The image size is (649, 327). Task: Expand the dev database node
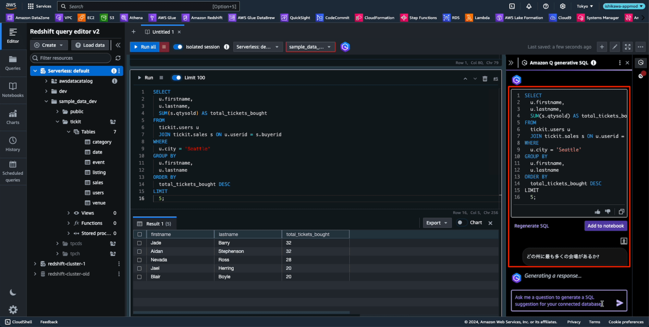click(x=46, y=91)
